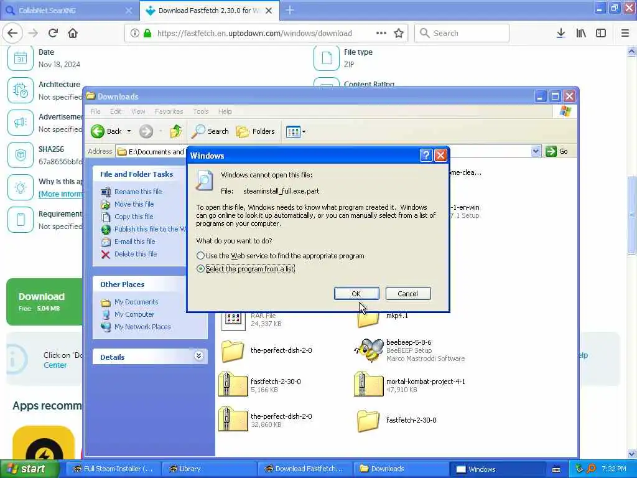Open My Network Places link
Viewport: 637px width, 478px height.
point(142,327)
